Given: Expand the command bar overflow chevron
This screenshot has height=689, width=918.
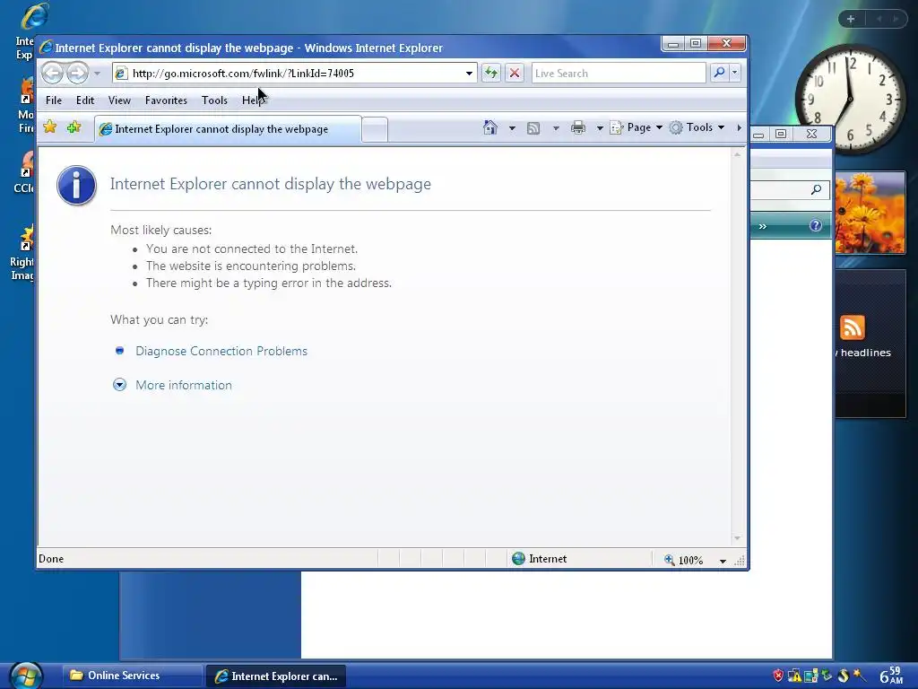Looking at the screenshot, I should pyautogui.click(x=739, y=127).
